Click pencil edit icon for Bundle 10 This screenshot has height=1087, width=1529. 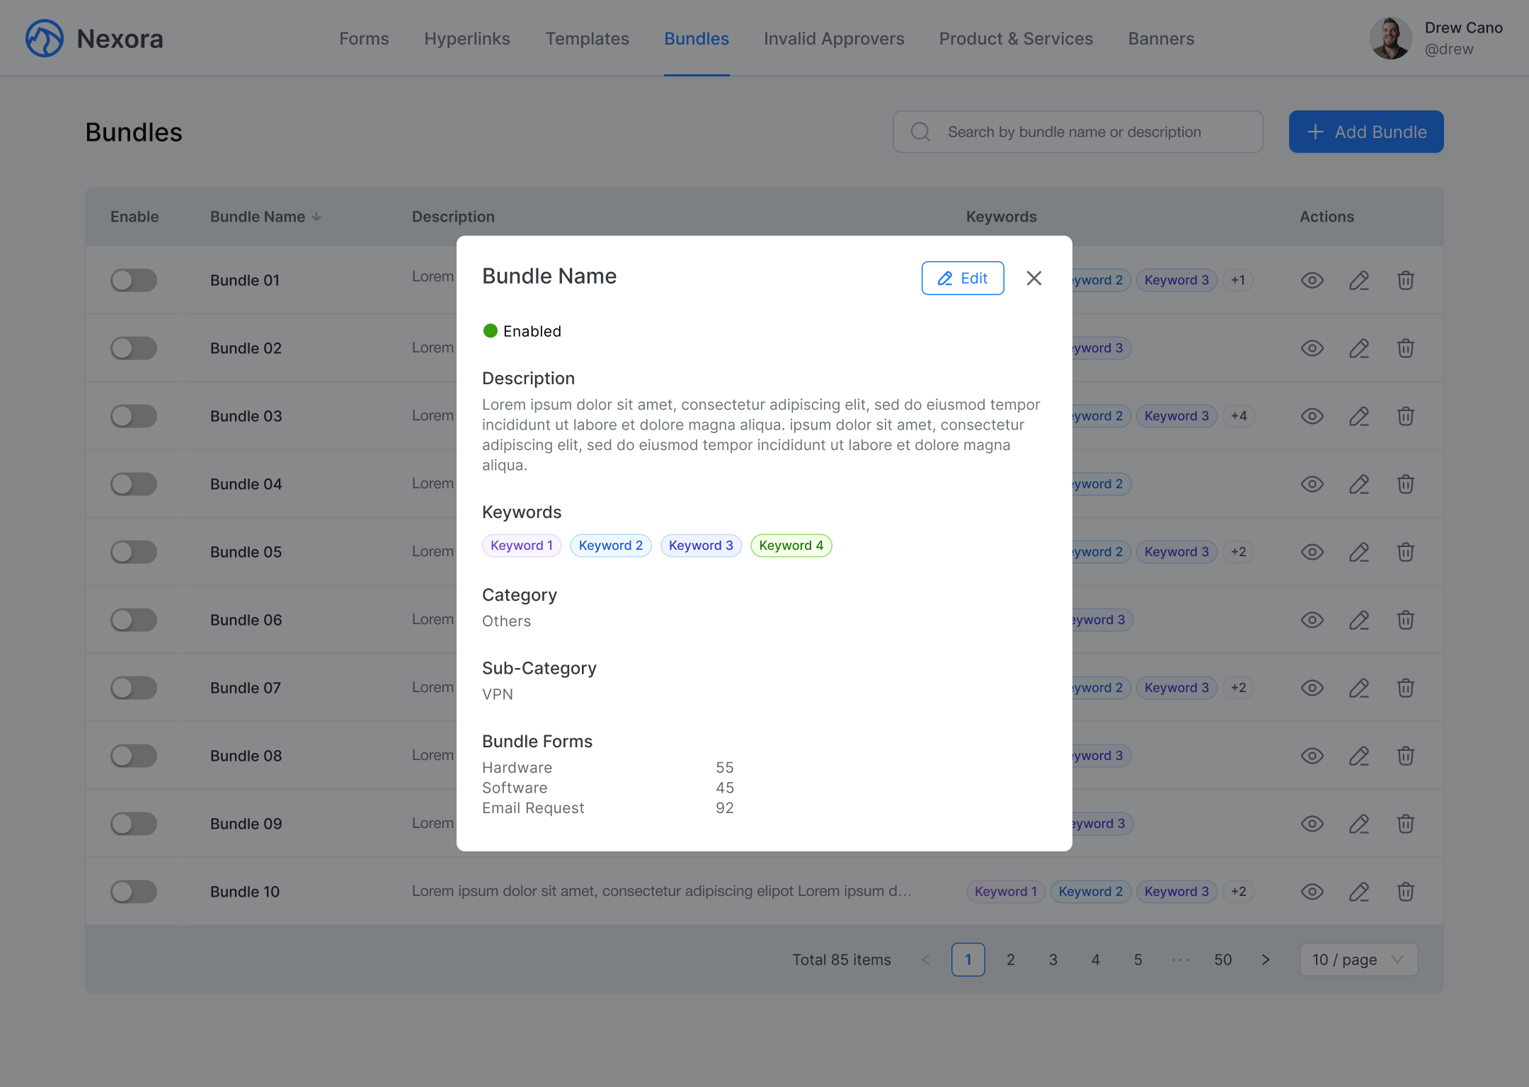[x=1358, y=892]
